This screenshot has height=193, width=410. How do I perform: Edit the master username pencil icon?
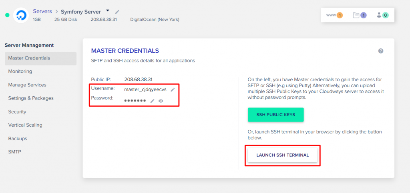pos(173,90)
